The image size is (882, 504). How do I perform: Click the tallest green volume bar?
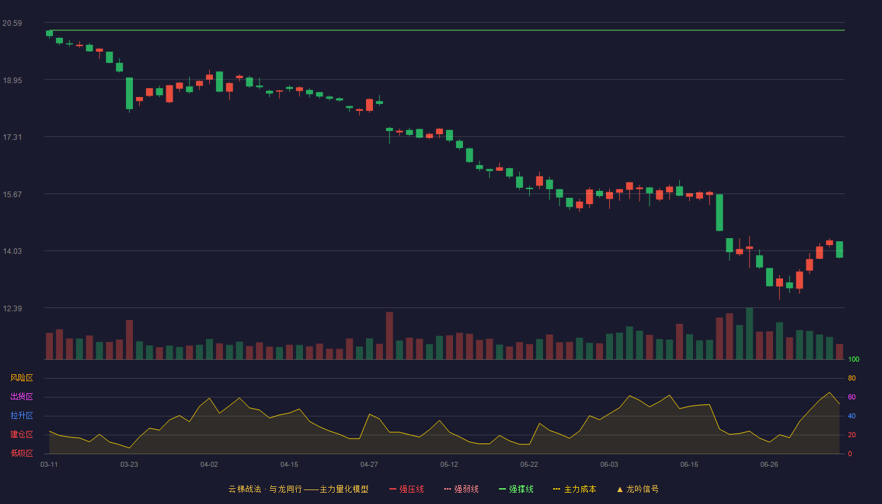pyautogui.click(x=749, y=333)
